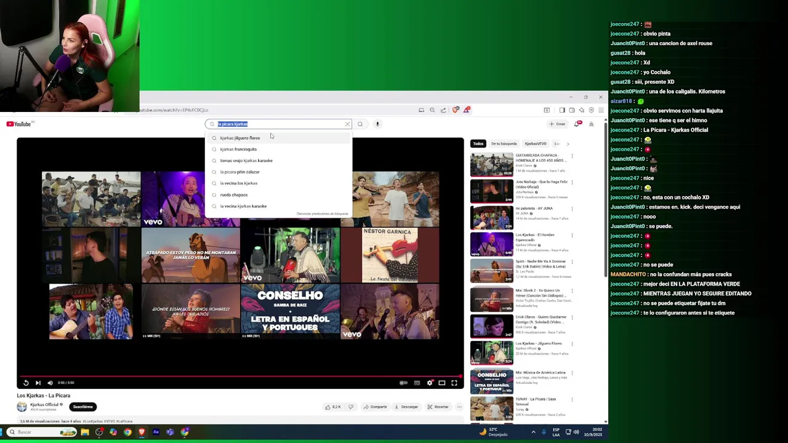Open GUITARREADA CHAPACA video thumbnail
The image size is (788, 443).
[x=491, y=164]
